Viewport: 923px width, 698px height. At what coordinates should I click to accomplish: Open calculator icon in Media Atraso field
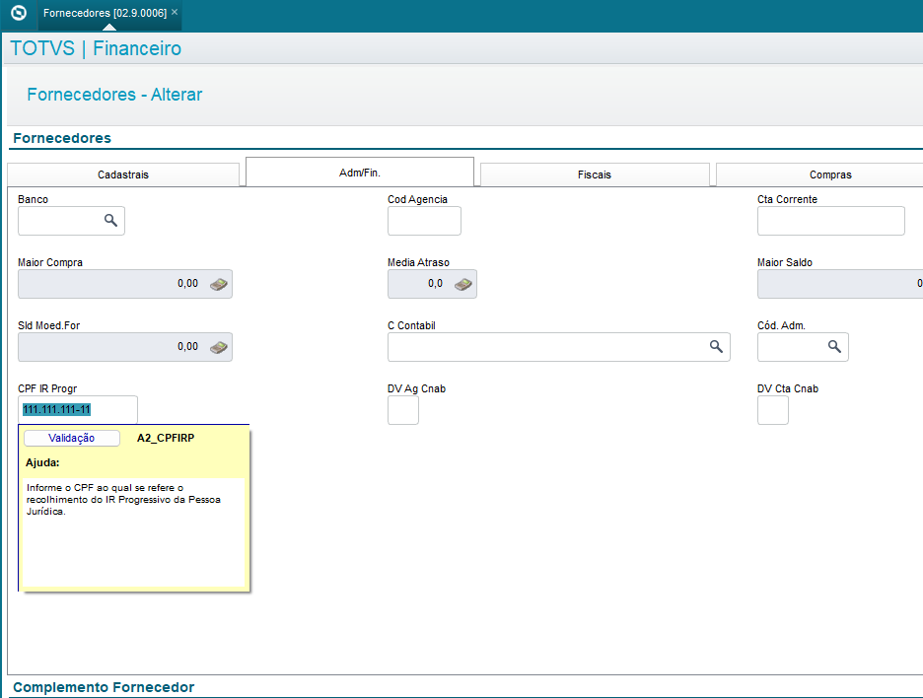[462, 284]
